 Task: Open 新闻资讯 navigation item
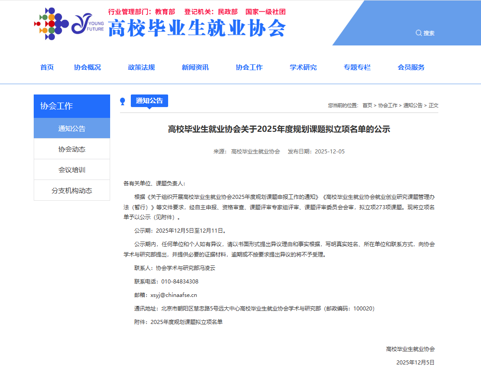point(195,67)
